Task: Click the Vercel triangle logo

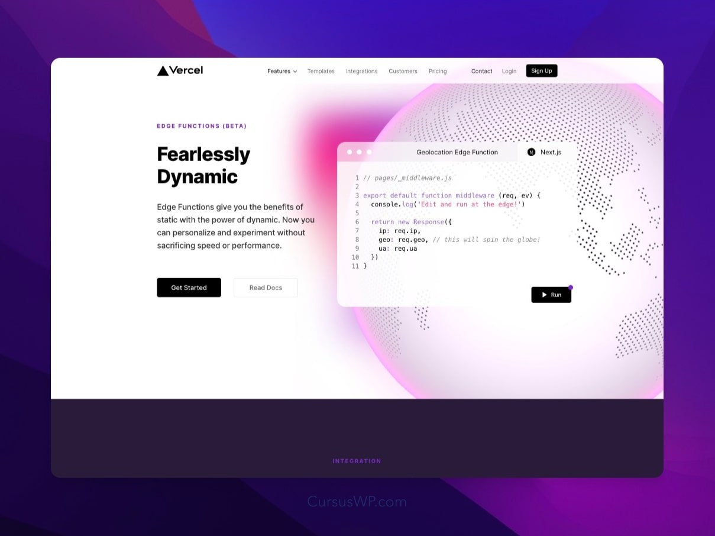Action: [x=163, y=71]
